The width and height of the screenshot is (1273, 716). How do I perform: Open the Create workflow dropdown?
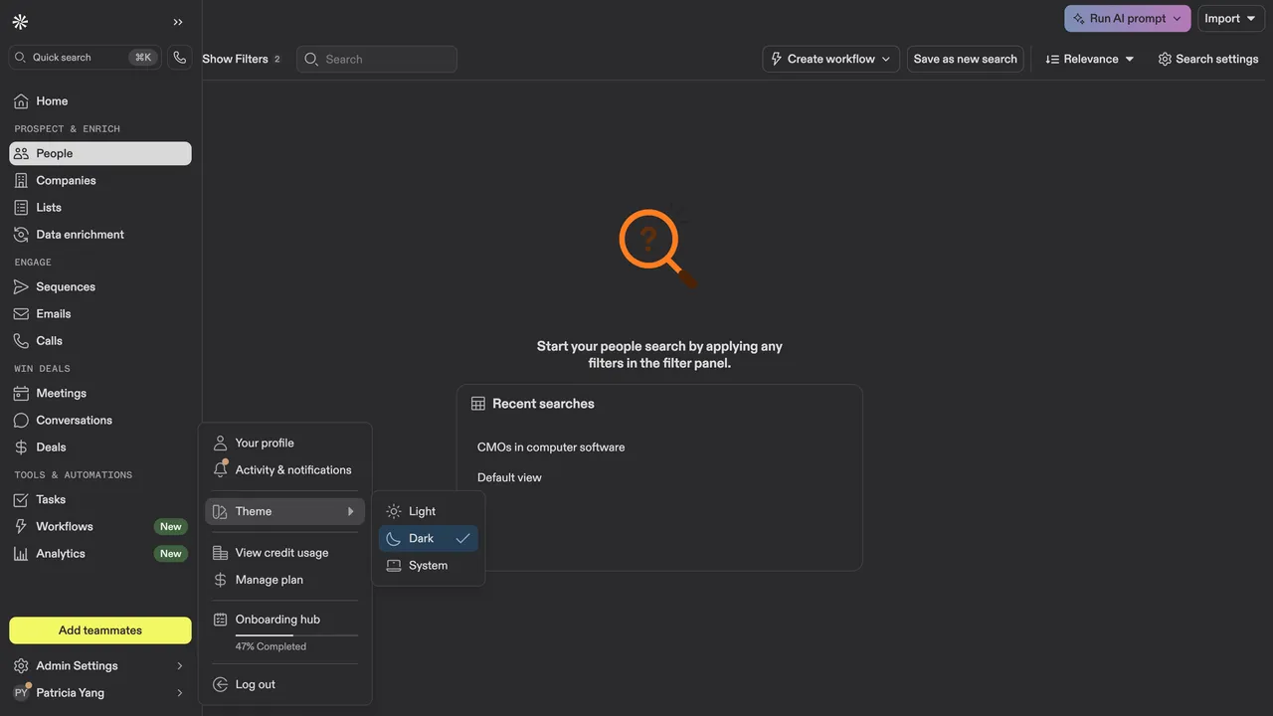pyautogui.click(x=831, y=60)
